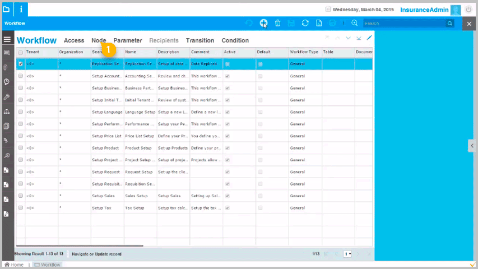Image resolution: width=478 pixels, height=269 pixels.
Task: Uncheck the Replication Setup row checkbox
Action: 20,64
